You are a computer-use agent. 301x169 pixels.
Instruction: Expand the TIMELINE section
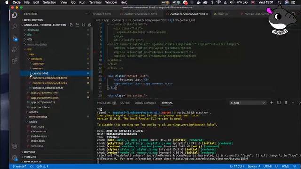(x=30, y=157)
